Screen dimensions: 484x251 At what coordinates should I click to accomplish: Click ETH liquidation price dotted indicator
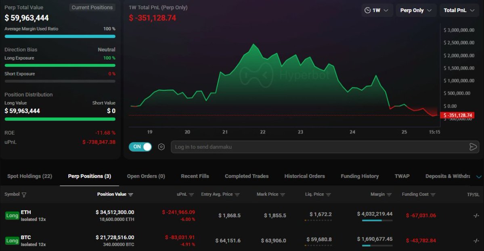pyautogui.click(x=318, y=220)
